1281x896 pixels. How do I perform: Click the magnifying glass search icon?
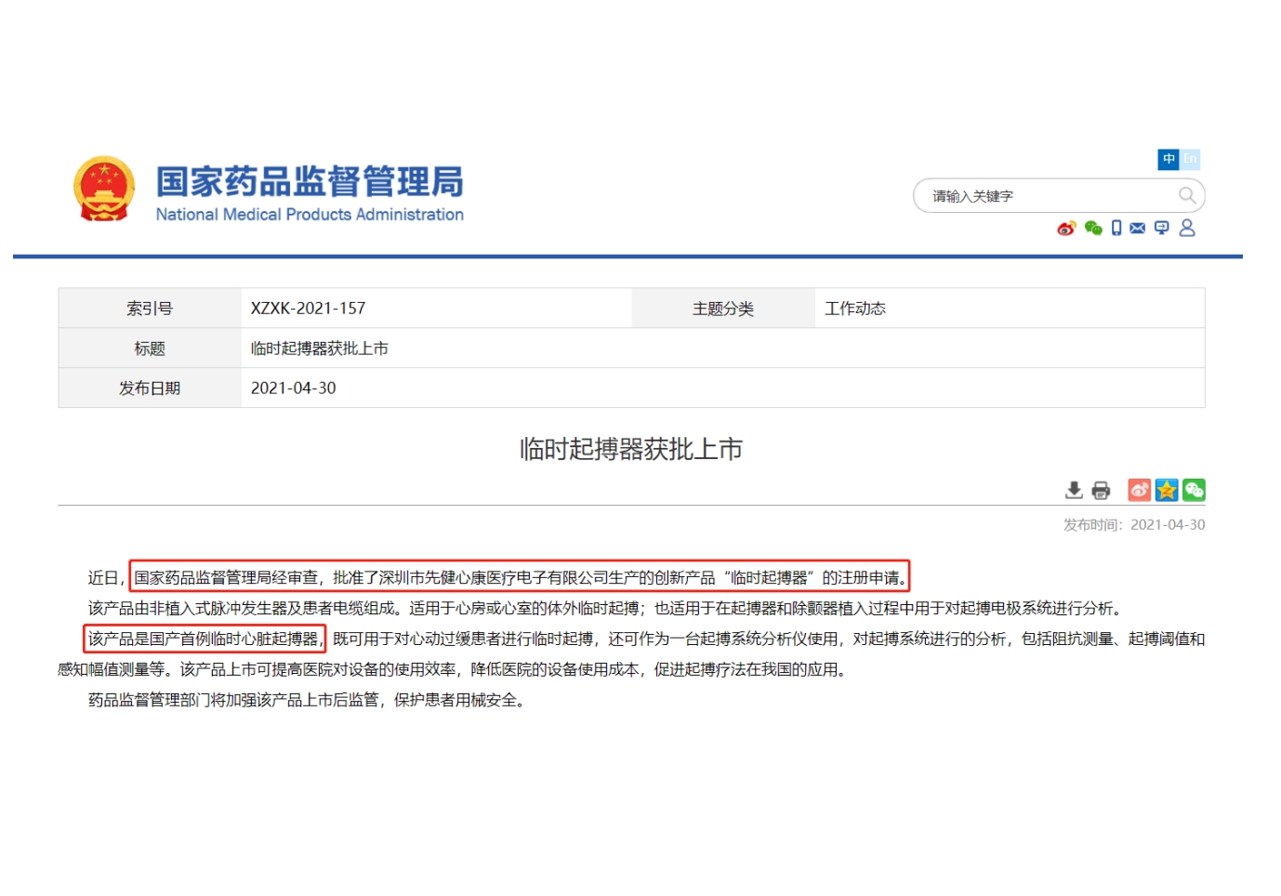coord(1187,196)
